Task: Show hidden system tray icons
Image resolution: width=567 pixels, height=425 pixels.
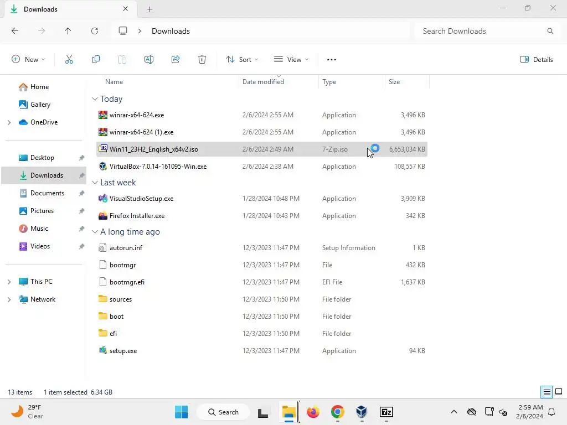Action: click(x=454, y=412)
